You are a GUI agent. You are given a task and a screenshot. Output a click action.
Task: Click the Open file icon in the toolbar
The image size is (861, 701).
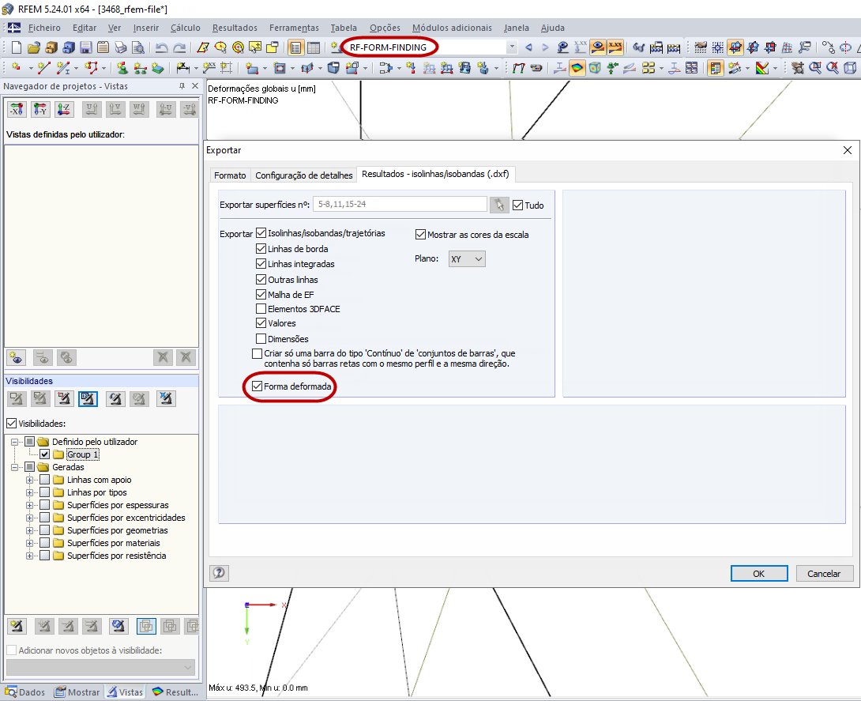(x=32, y=46)
